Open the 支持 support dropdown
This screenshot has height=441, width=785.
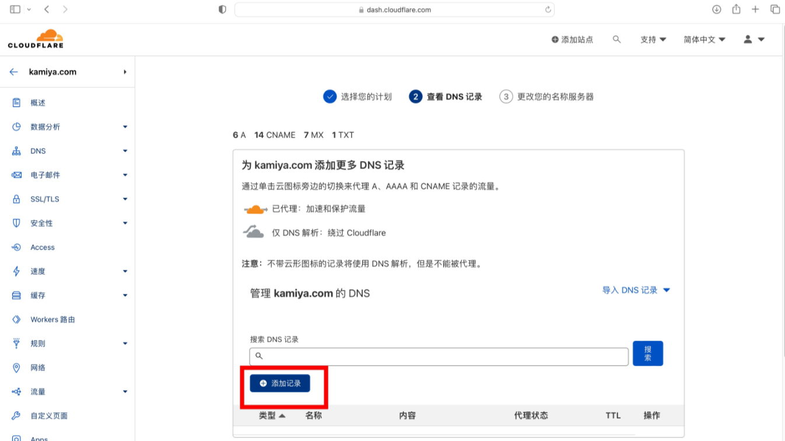(x=653, y=40)
